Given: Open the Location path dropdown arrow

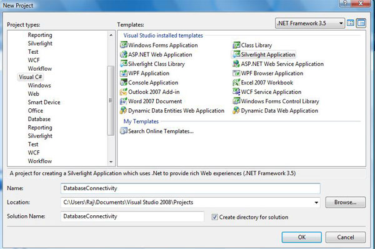Looking at the screenshot, I should 316,202.
